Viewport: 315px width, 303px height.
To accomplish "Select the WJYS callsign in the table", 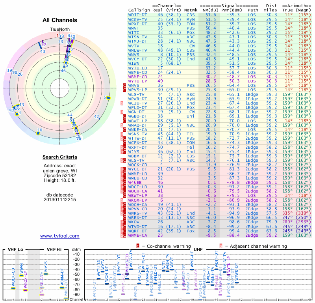I will [133, 151].
